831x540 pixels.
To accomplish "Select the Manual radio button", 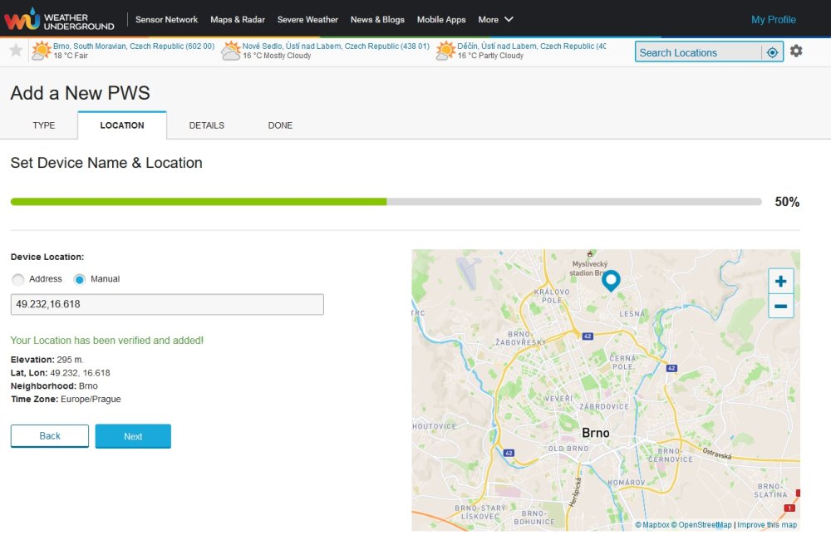I will 80,280.
